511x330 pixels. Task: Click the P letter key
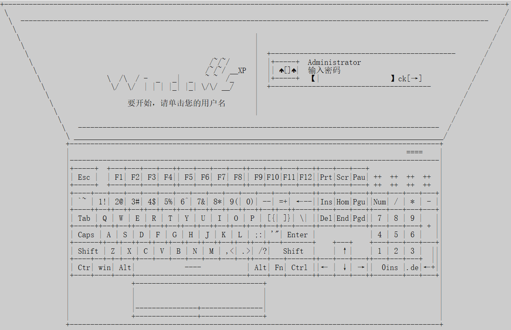[x=252, y=218]
